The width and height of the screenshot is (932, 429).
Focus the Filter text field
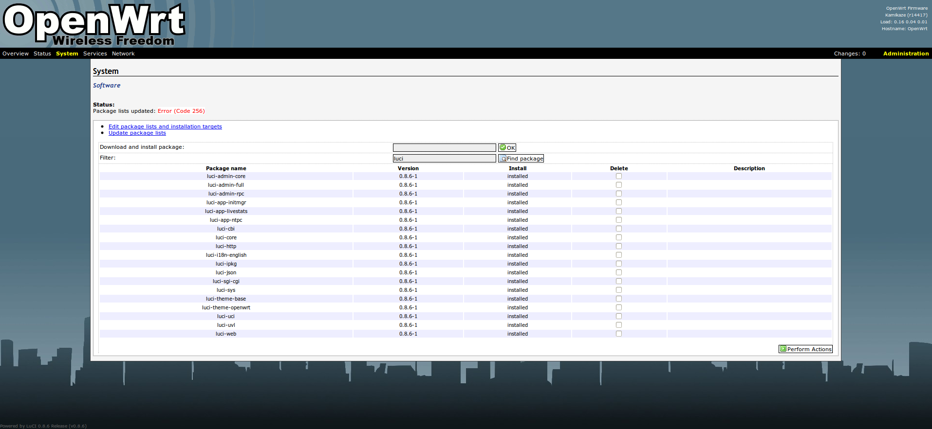445,158
